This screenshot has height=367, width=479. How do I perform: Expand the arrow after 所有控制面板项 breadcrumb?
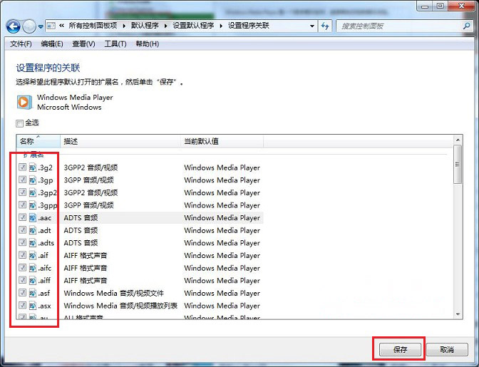[x=124, y=26]
